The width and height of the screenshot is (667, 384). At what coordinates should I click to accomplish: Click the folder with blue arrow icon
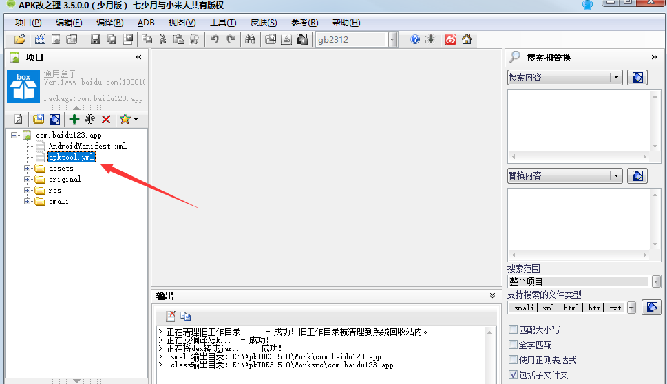39,119
